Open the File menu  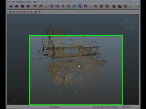(x=9, y=2)
